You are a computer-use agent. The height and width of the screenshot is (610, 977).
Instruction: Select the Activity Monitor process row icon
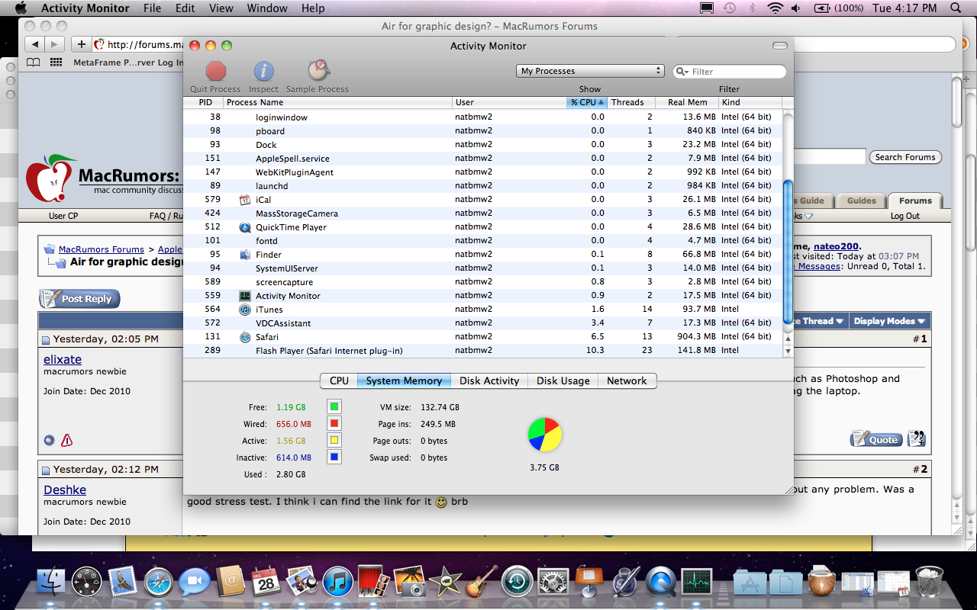[245, 296]
